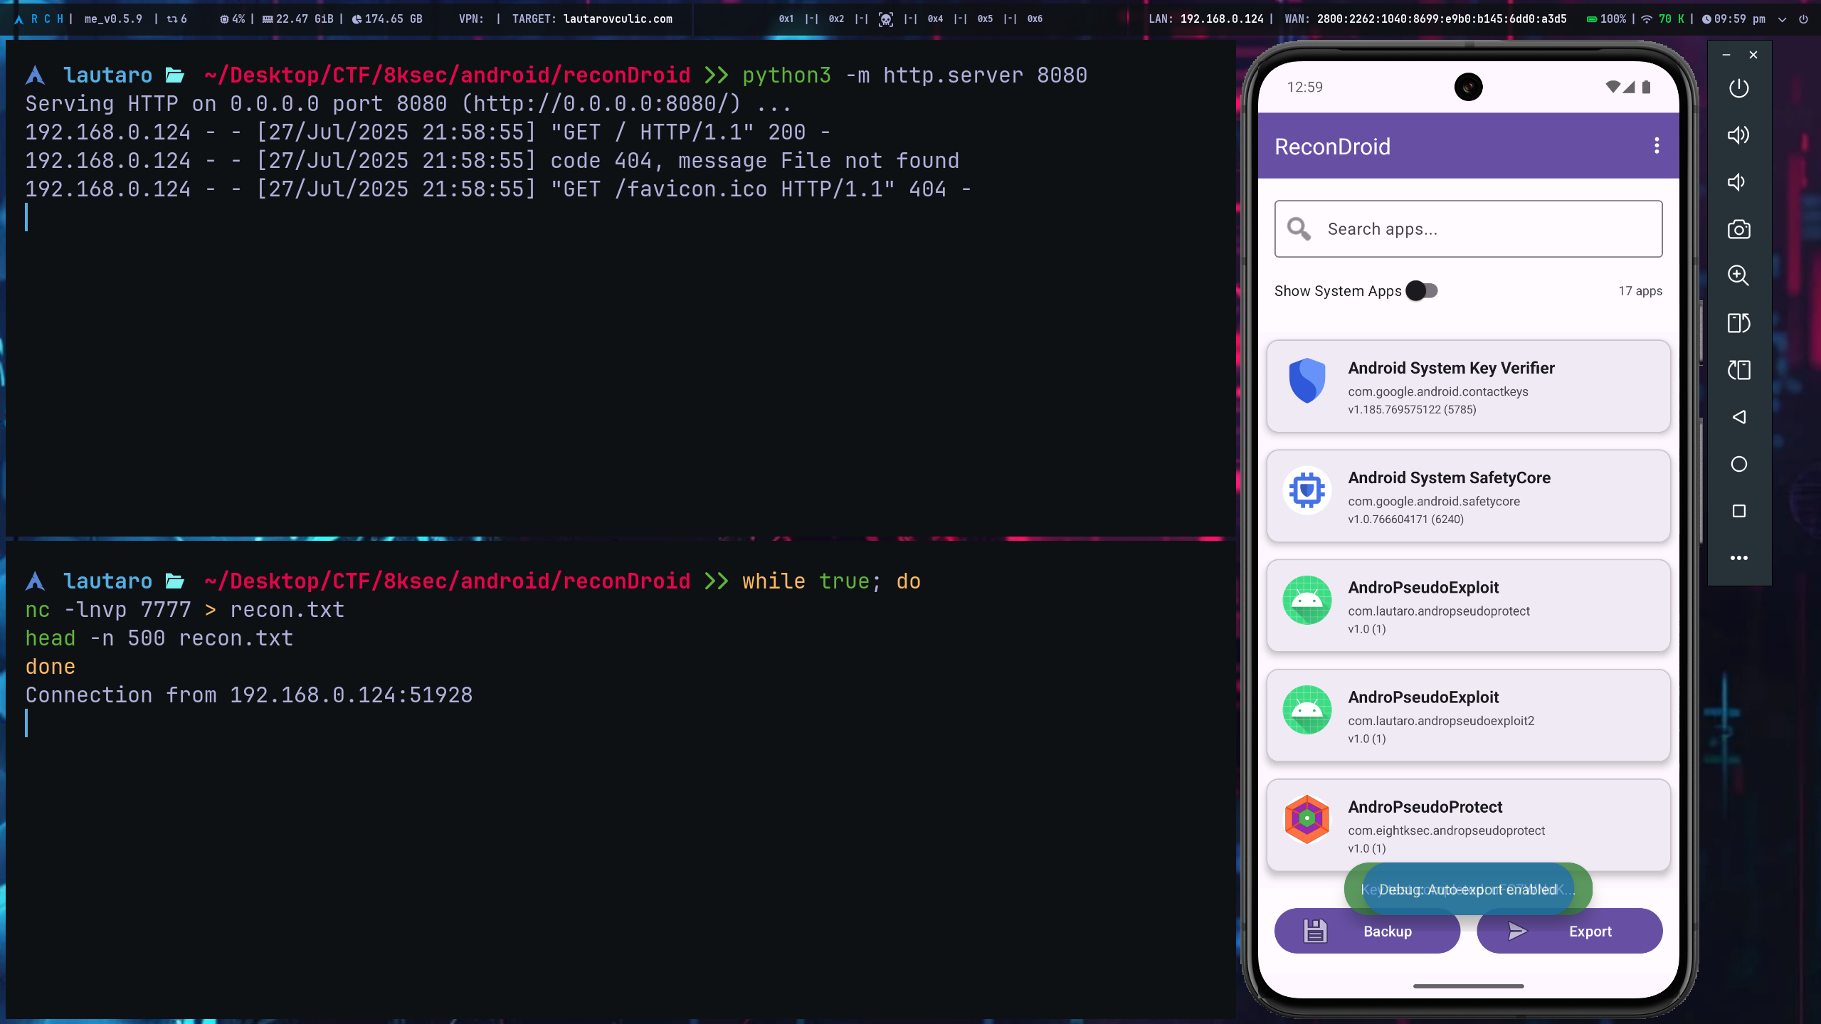Click Android System SafetyCore chip icon
This screenshot has height=1024, width=1821.
1307,490
